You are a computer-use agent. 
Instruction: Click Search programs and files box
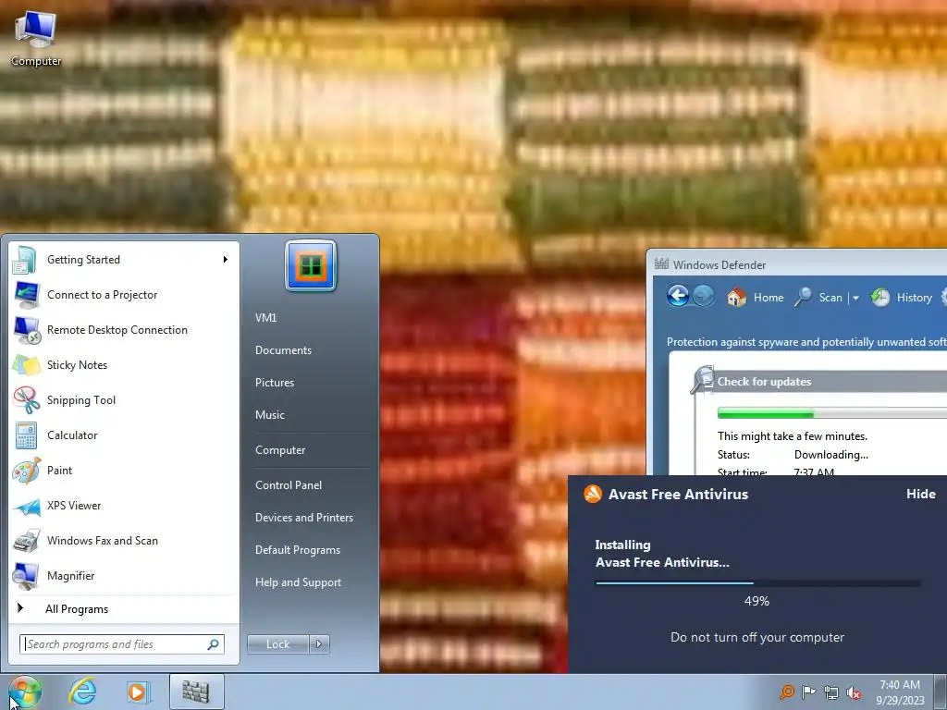[x=122, y=644]
